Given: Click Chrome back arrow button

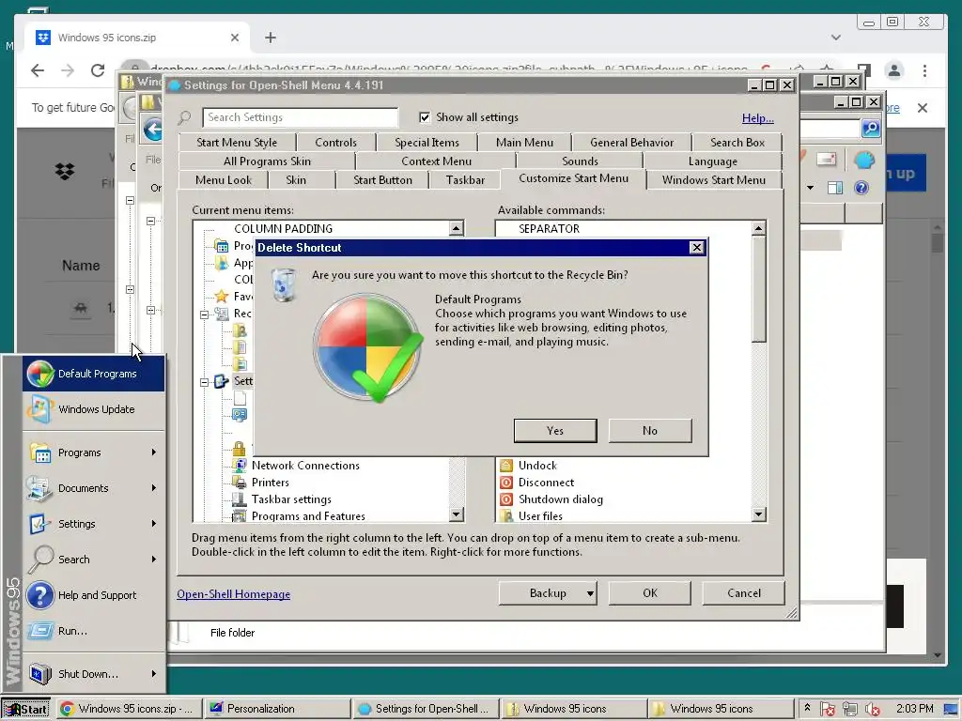Looking at the screenshot, I should pos(38,70).
